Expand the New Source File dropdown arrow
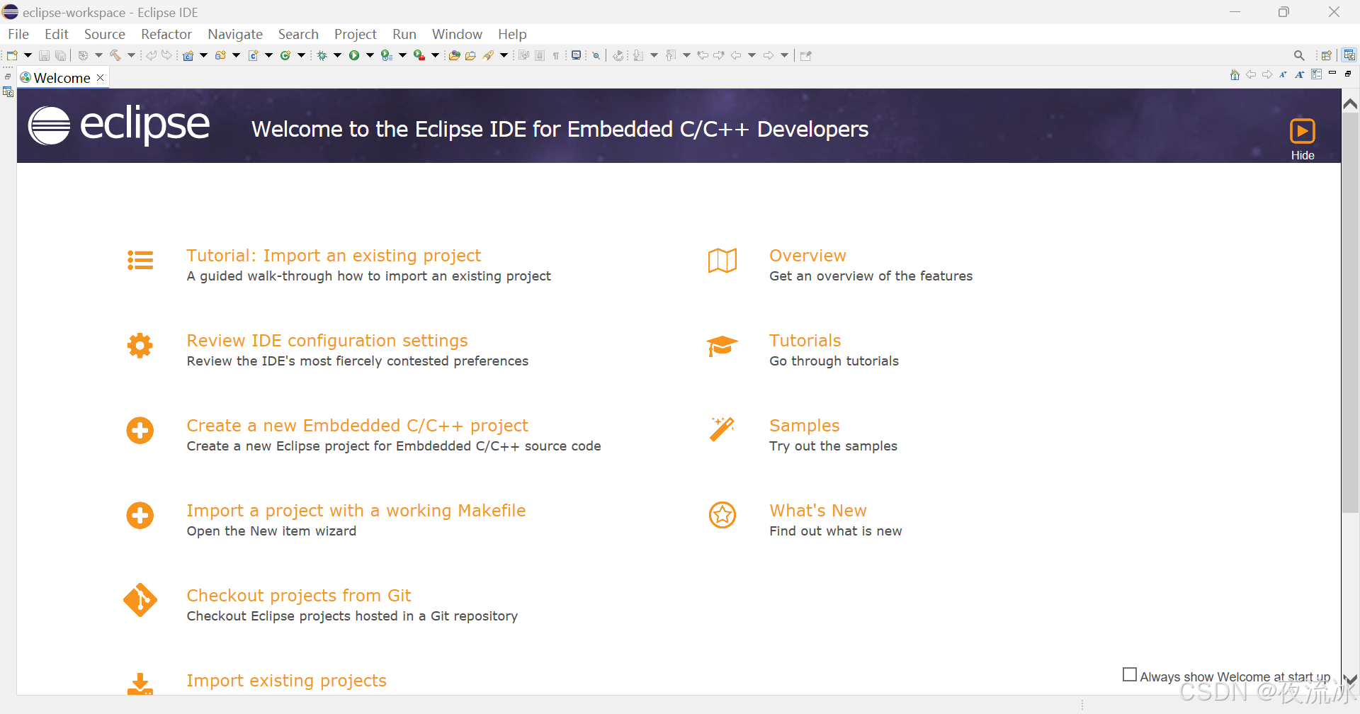 pos(268,55)
